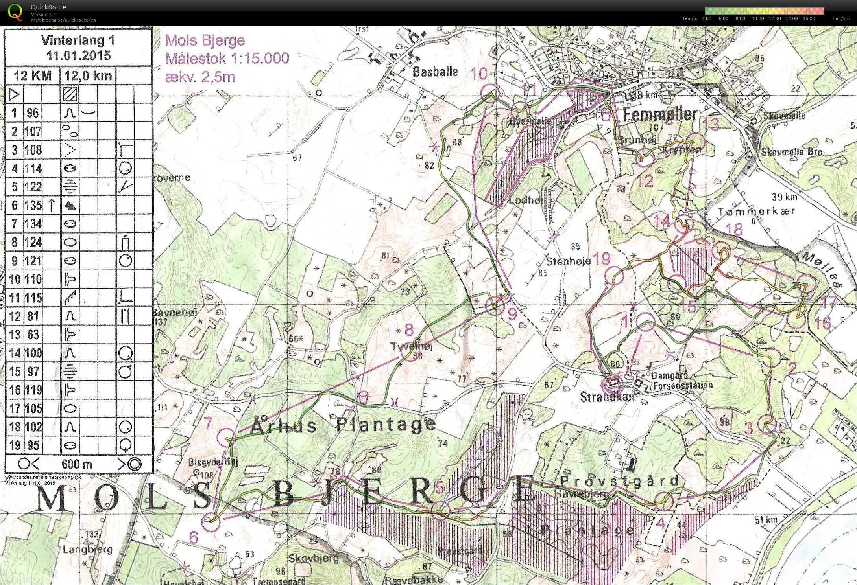Viewport: 857px width, 585px height.
Task: Select control code 119 in the table
Action: tap(33, 390)
